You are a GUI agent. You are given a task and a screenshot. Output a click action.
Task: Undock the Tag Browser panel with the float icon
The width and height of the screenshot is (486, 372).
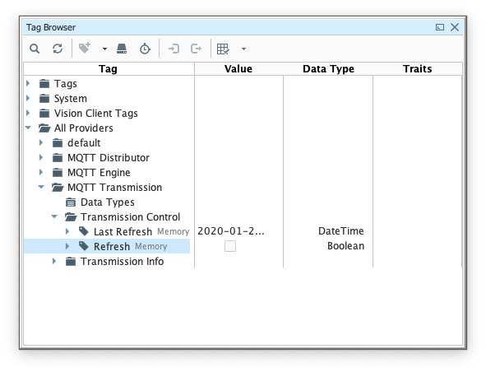[x=439, y=27]
